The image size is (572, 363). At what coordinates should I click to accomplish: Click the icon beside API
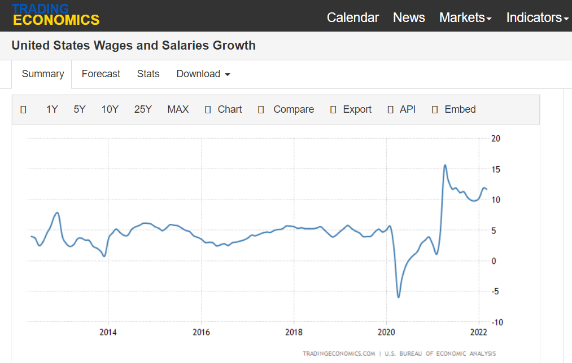[x=390, y=109]
